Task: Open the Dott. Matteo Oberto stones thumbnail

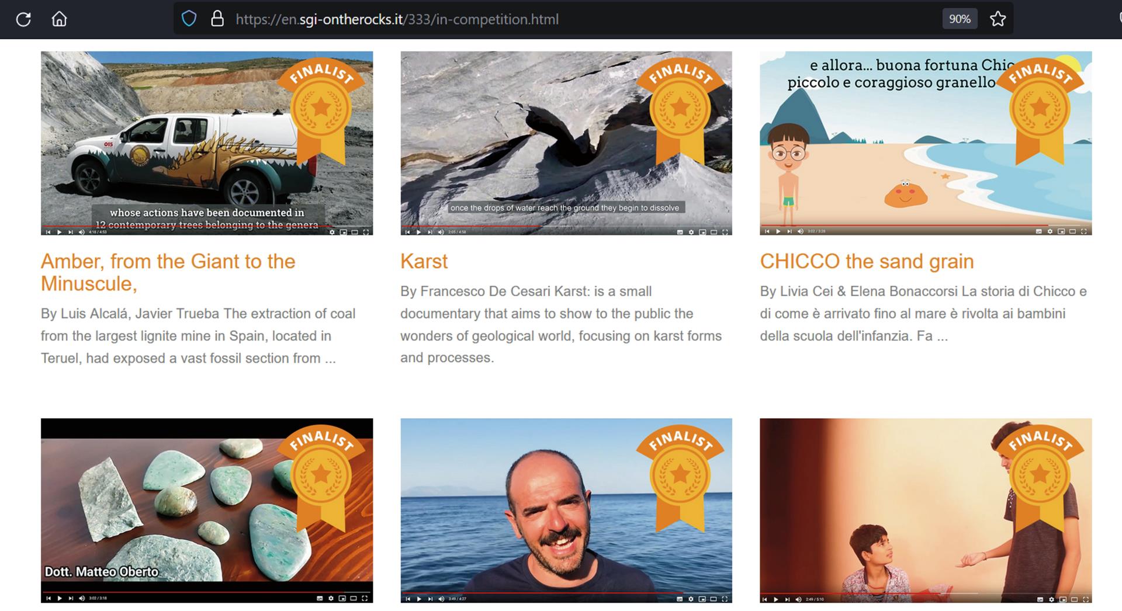Action: coord(207,511)
